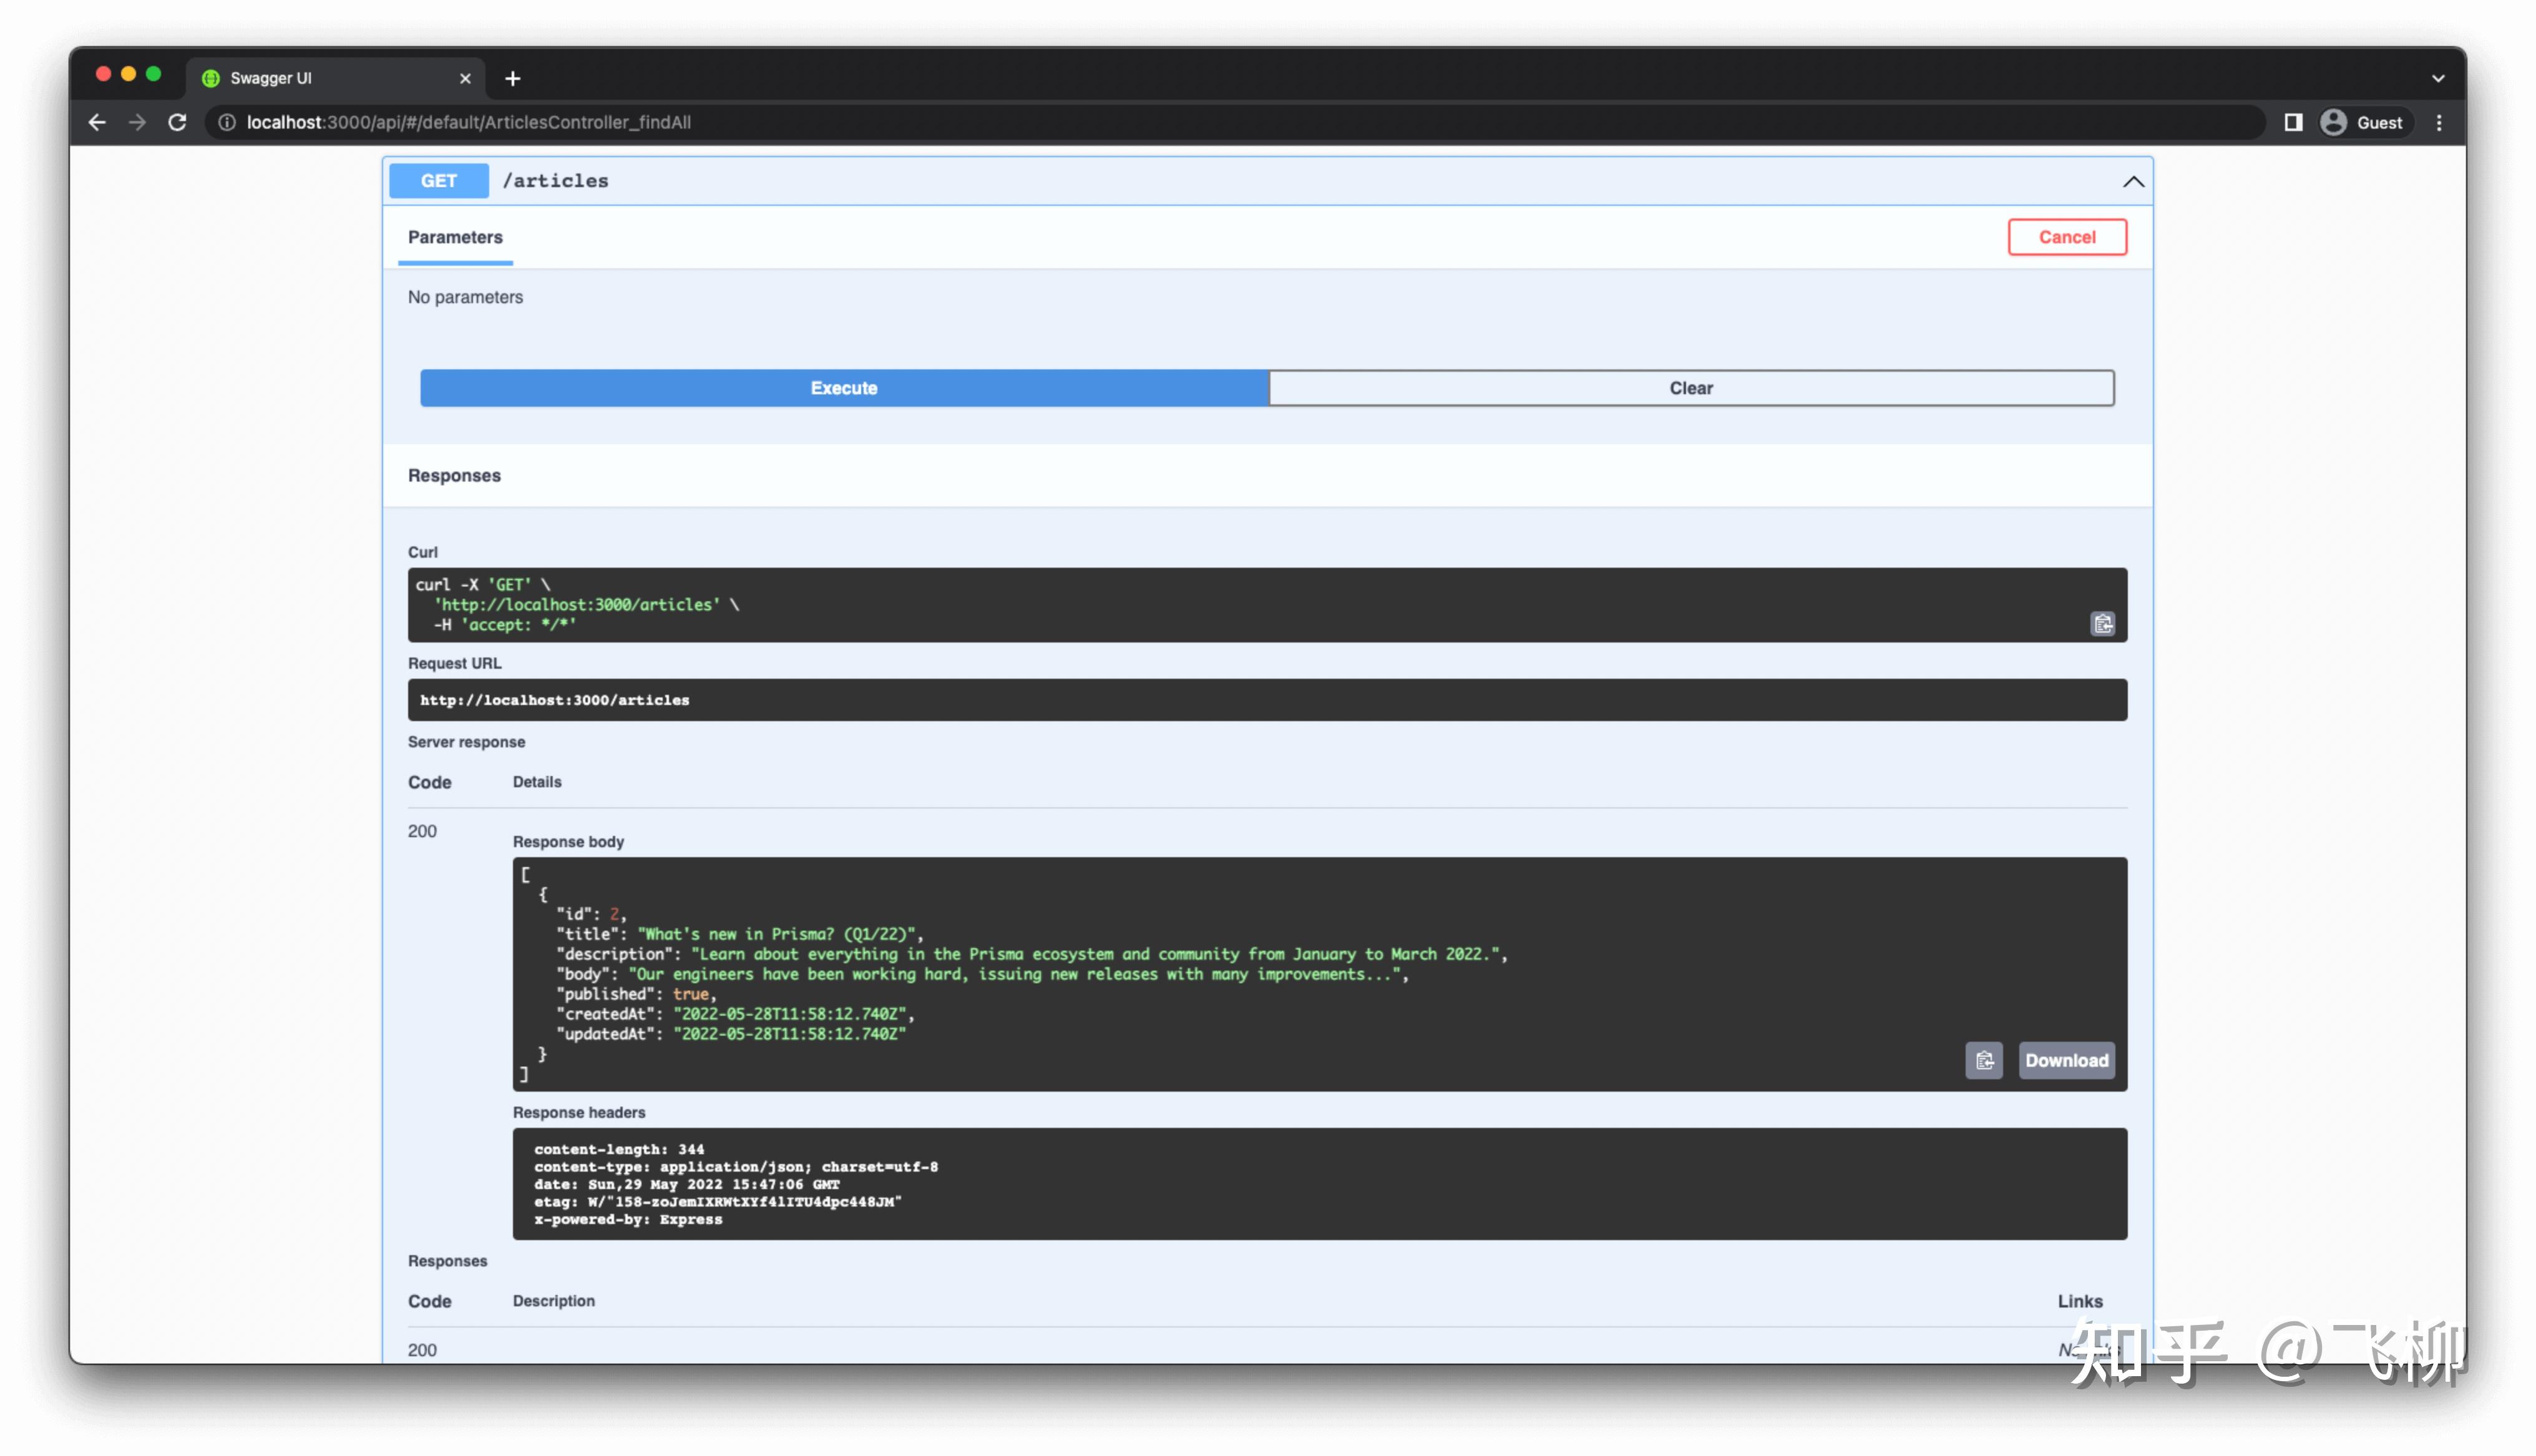Open the Chrome three-dot menu
This screenshot has height=1456, width=2536.
2439,122
